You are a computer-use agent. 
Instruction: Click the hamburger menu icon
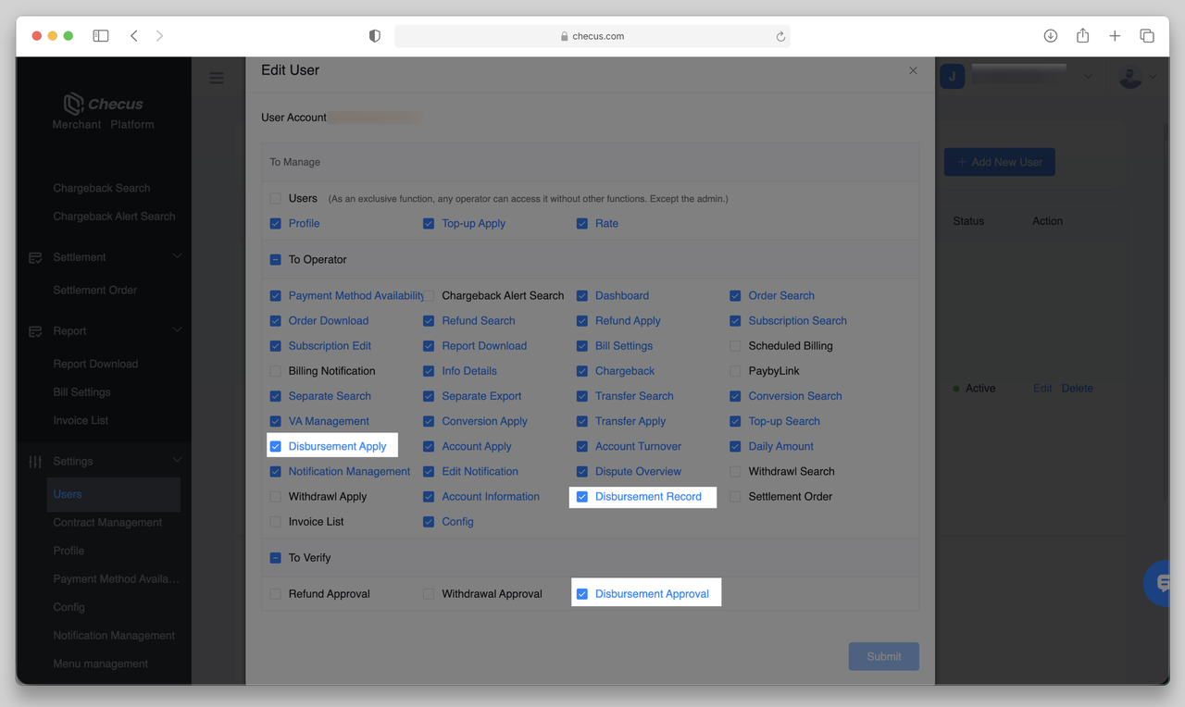tap(217, 79)
